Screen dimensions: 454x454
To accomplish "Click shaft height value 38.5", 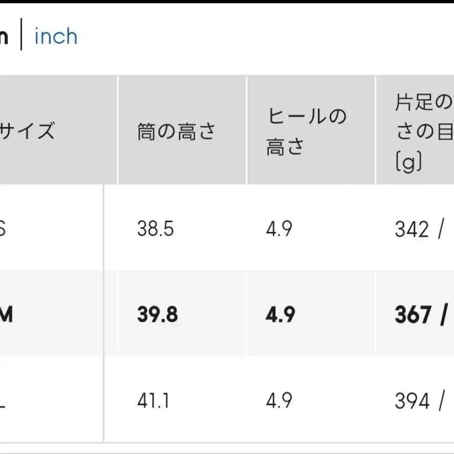I will point(155,229).
